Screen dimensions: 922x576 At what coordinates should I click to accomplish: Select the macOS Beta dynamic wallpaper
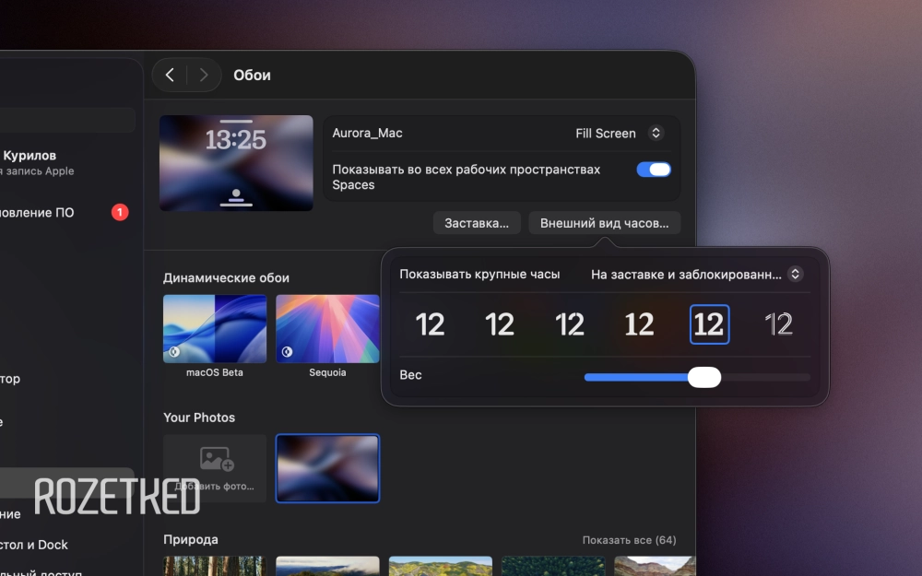[215, 329]
